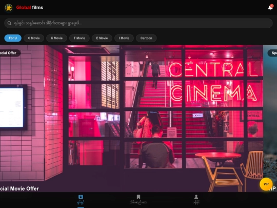
Task: Open the movies film-strip tab
Action: pos(81,200)
